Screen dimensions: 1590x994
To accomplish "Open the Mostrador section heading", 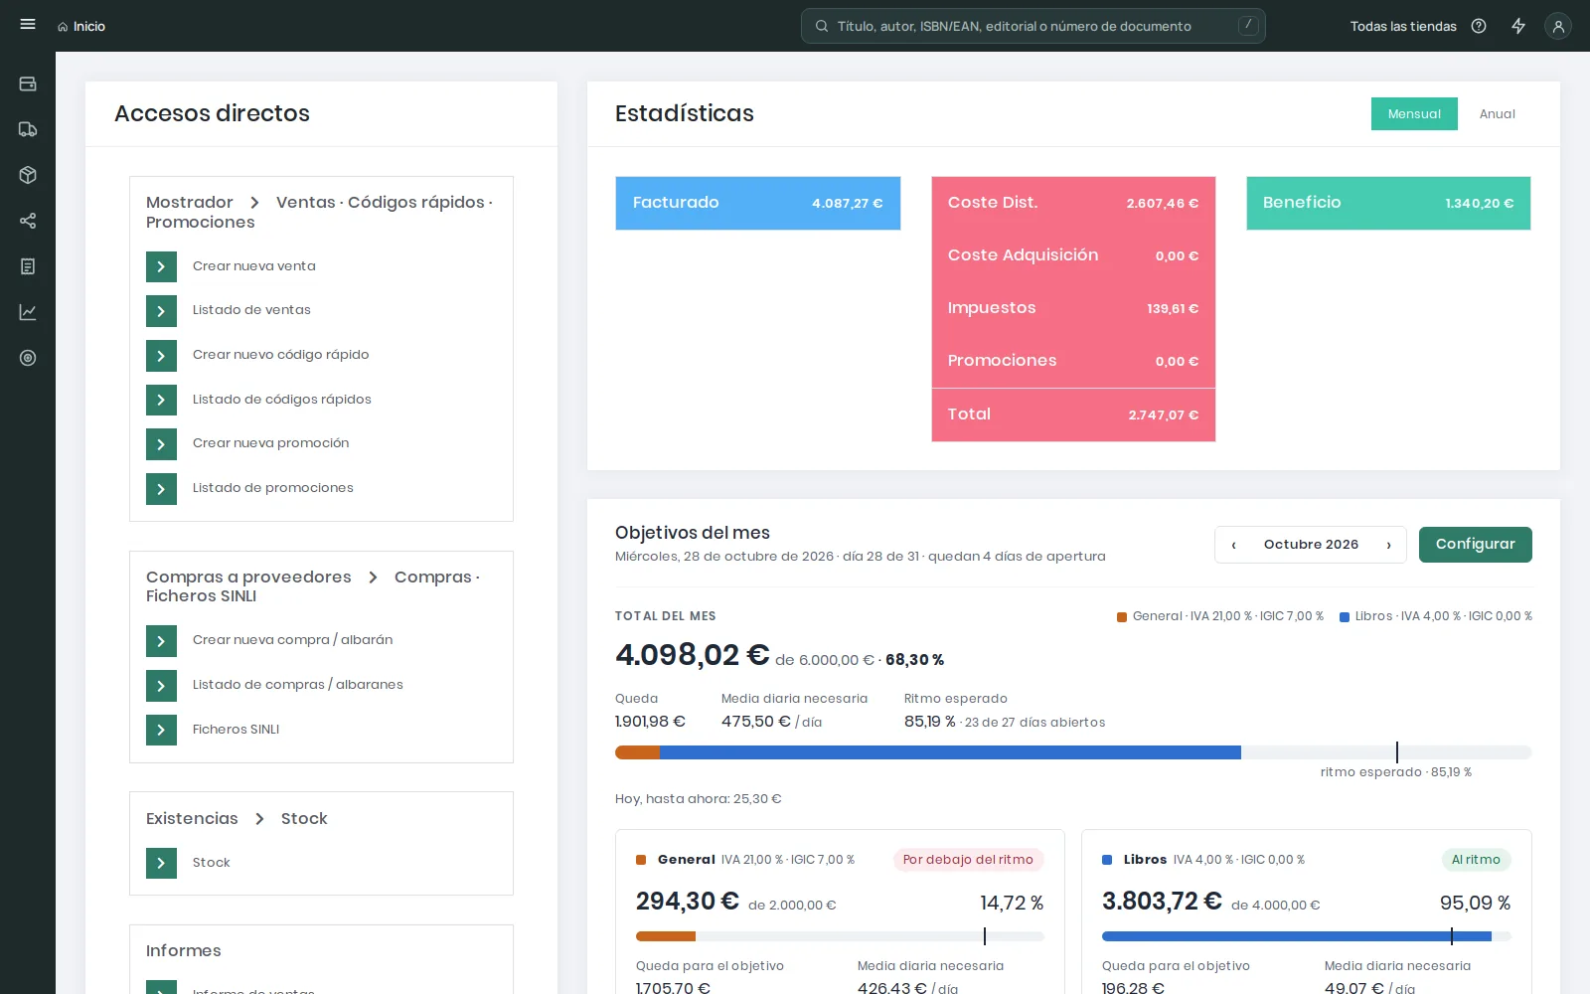I will pos(190,202).
